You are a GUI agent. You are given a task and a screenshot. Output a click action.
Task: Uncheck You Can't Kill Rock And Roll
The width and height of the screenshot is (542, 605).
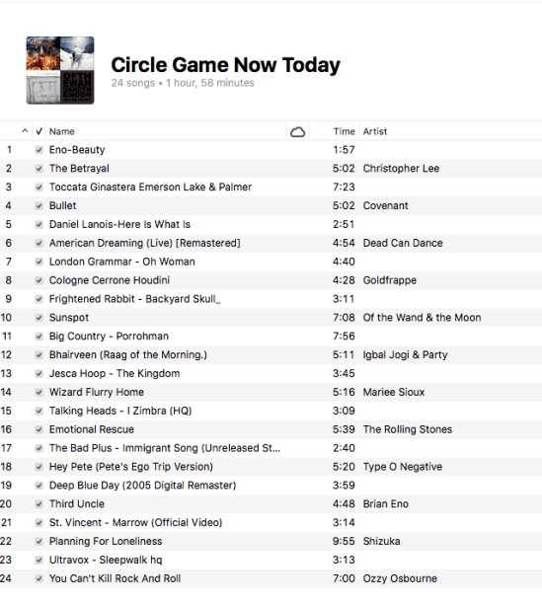click(39, 578)
